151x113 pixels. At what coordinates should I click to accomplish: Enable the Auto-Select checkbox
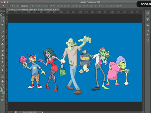coord(10,6)
